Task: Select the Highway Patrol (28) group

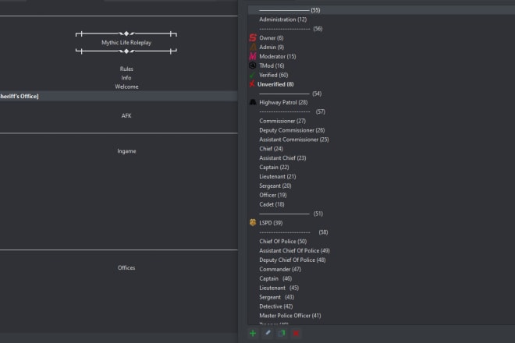Action: pyautogui.click(x=283, y=102)
